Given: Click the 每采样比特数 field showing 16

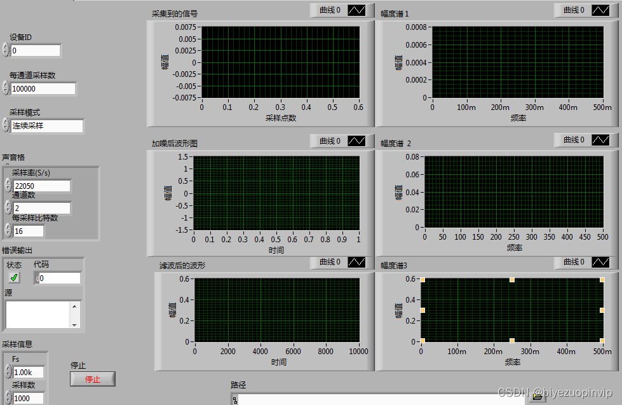Looking at the screenshot, I should pyautogui.click(x=29, y=231).
